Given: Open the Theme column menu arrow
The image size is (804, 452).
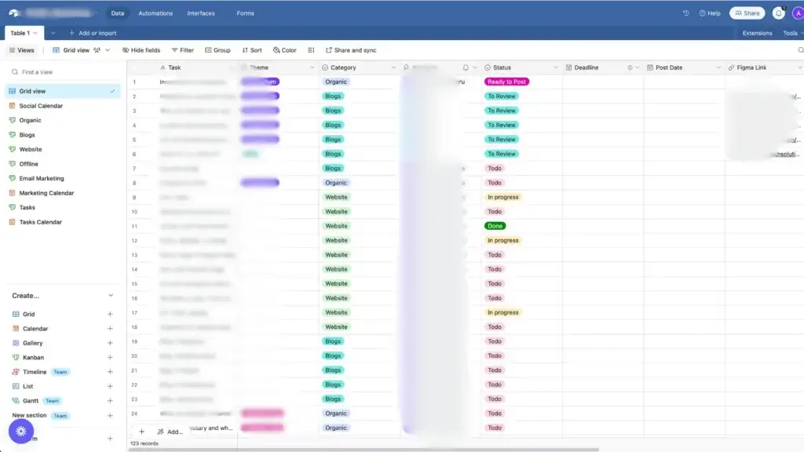Looking at the screenshot, I should point(312,67).
